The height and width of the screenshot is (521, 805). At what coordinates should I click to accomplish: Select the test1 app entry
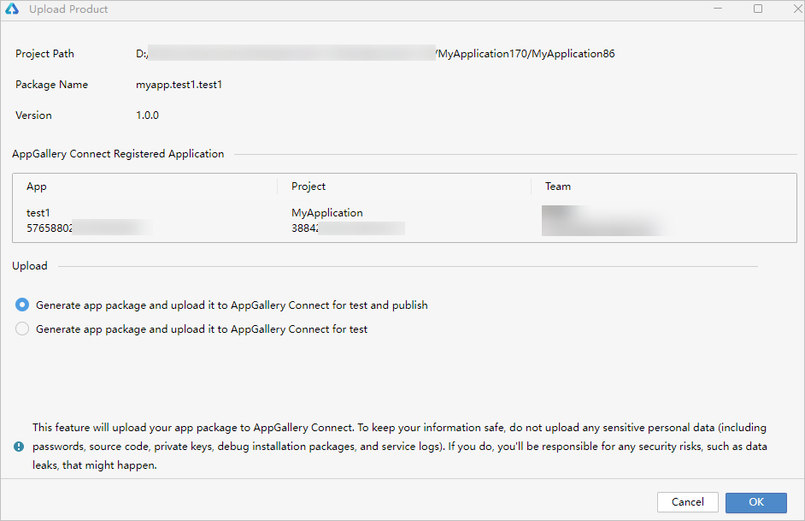[39, 213]
